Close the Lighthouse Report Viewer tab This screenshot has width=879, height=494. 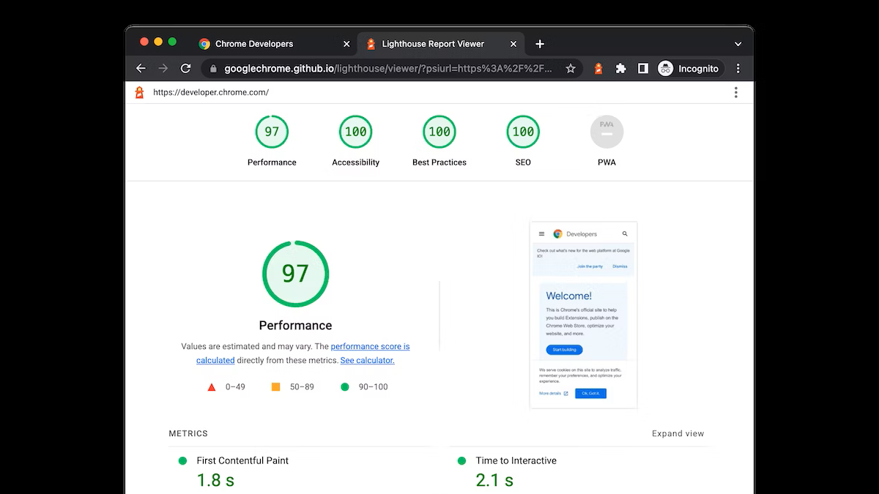click(513, 44)
